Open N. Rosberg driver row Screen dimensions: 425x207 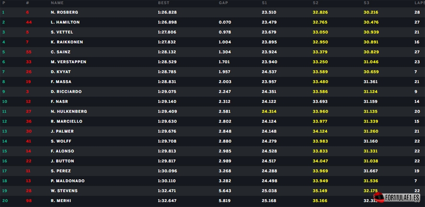(x=212, y=12)
